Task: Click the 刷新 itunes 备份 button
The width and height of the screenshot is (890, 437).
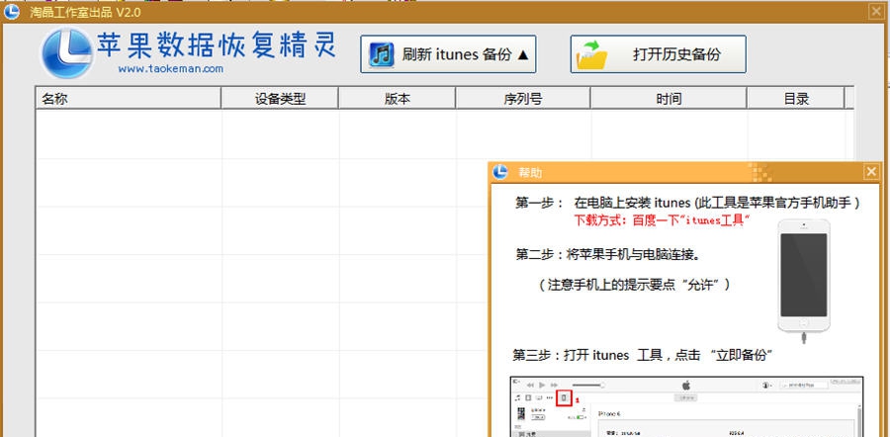Action: 448,54
